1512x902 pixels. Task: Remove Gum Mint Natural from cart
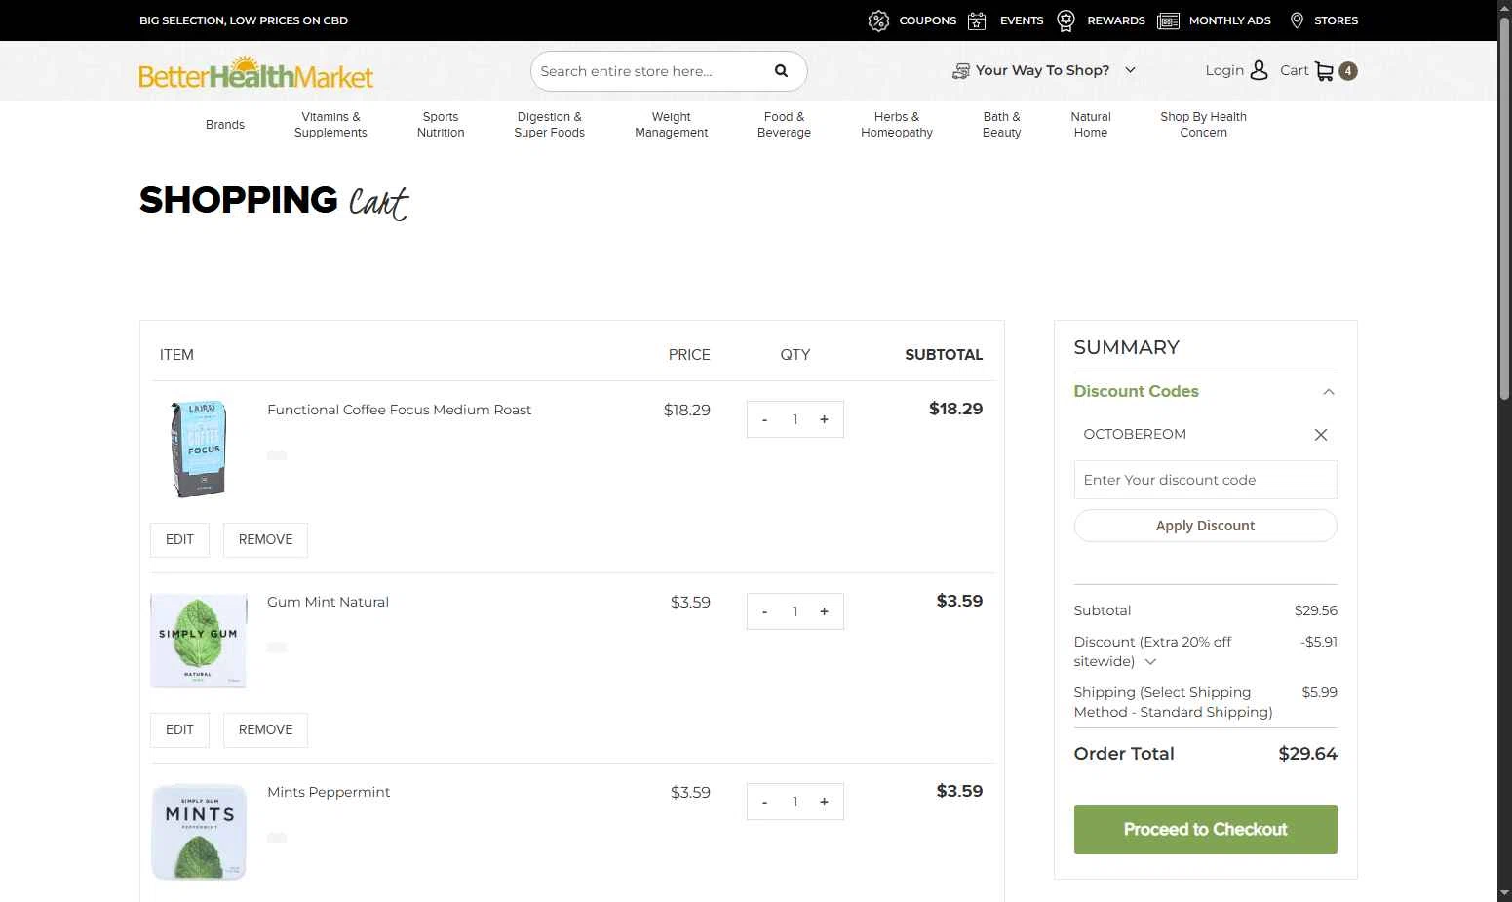point(265,730)
